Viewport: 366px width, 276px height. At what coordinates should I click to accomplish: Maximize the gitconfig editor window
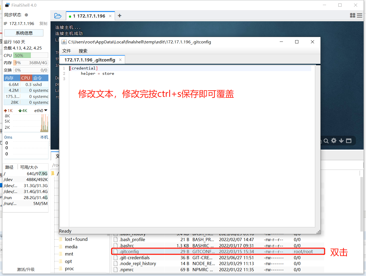[x=297, y=42]
